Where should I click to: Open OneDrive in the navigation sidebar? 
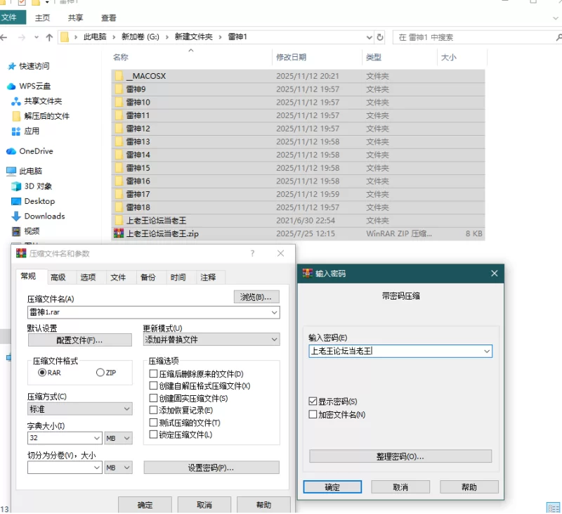tap(35, 151)
